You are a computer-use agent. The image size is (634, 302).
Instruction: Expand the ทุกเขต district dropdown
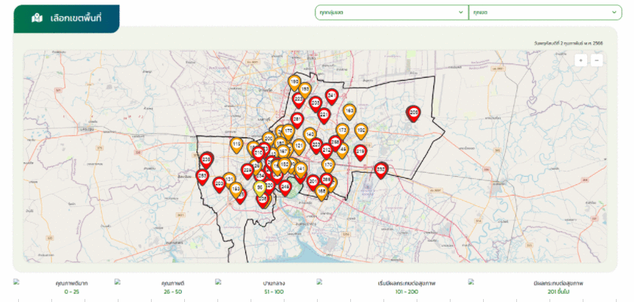tap(544, 13)
